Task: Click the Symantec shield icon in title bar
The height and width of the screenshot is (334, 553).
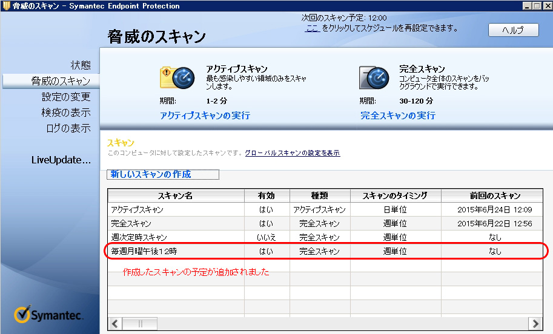Action: click(x=6, y=5)
